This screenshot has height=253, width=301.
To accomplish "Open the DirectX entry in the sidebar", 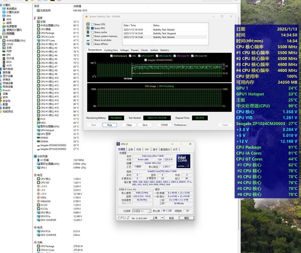I will pos(7,90).
